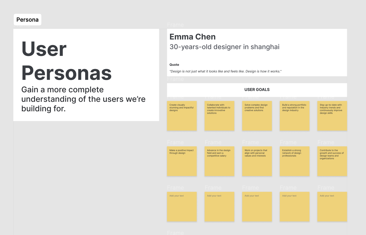The image size is (366, 235).
Task: Click the "Collaborate with talented individuals" sticky note
Action: click(219, 116)
